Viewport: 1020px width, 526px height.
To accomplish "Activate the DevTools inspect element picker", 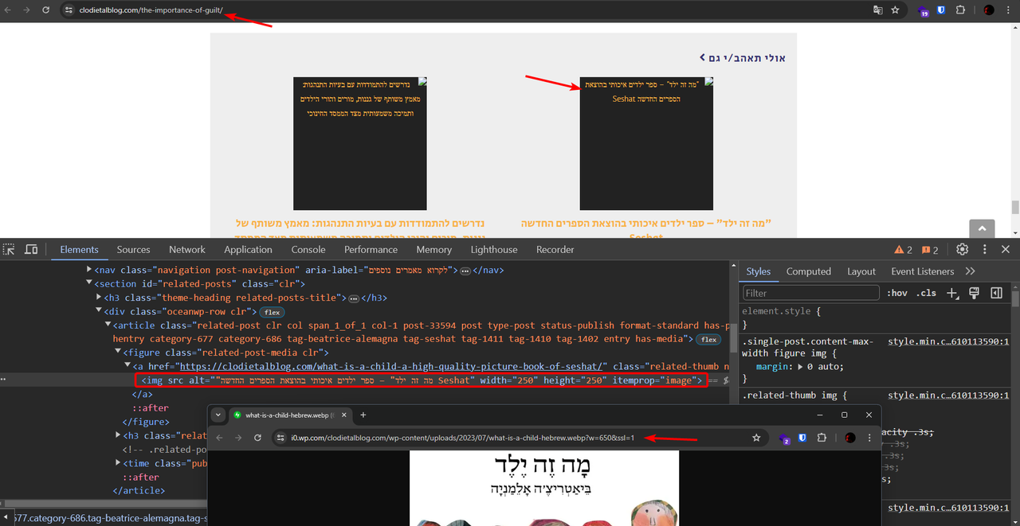I will [9, 249].
